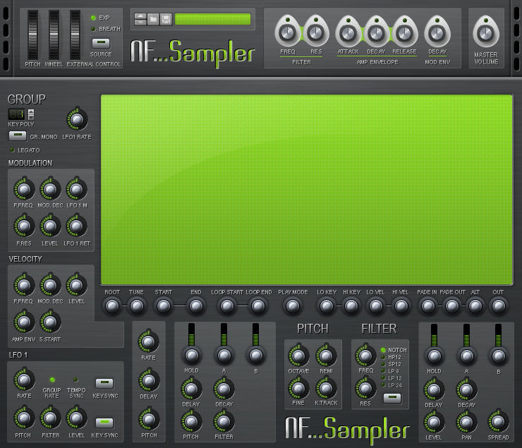Click the green preset name display
This screenshot has height=448, width=522.
click(x=212, y=19)
